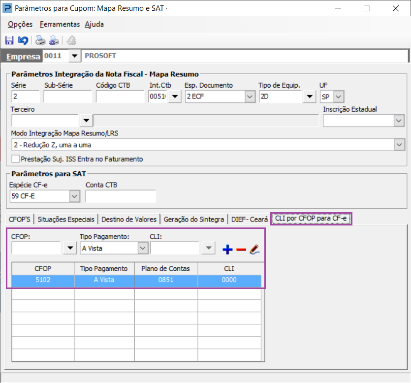The image size is (411, 383).
Task: Click the first printer icon in toolbar
Action: (40, 41)
